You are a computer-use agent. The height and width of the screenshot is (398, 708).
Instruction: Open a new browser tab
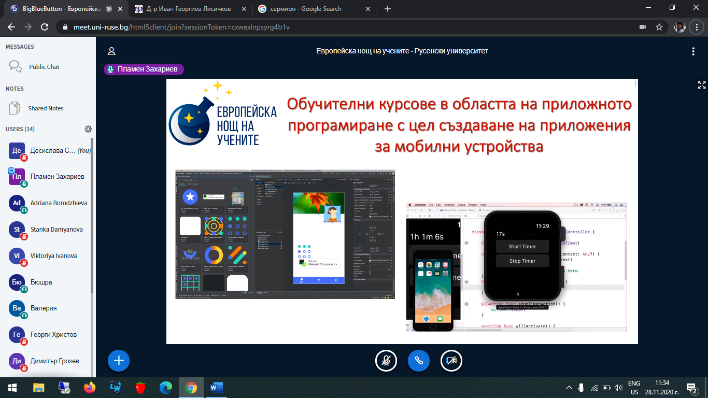(388, 9)
